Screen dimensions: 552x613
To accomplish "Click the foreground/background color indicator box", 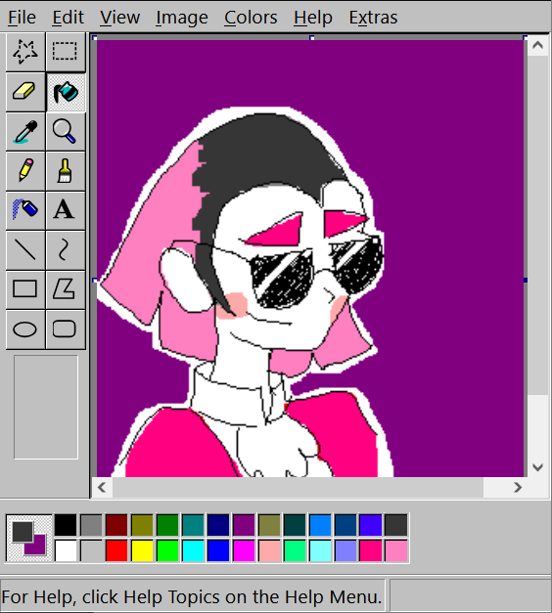I will pos(29,538).
